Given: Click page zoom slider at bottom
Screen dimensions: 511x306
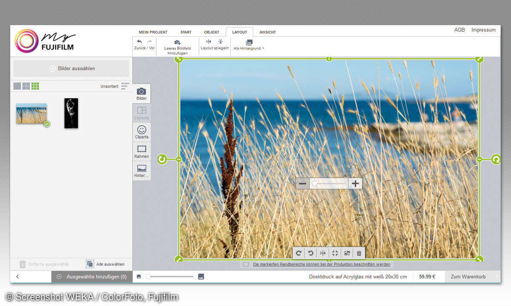Looking at the screenshot, I should point(170,277).
